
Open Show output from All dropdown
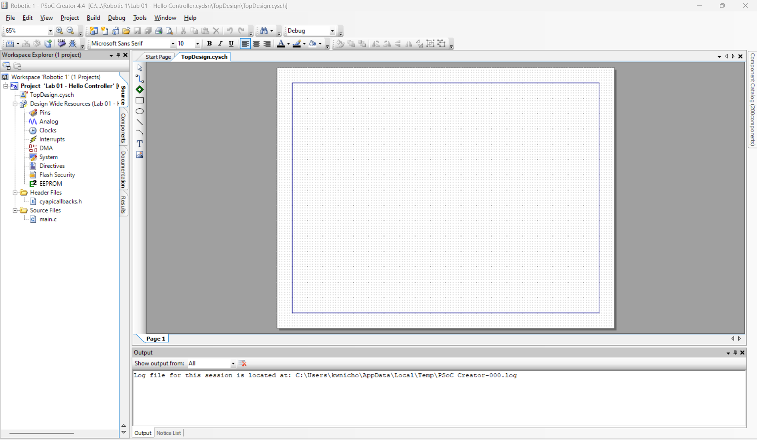coord(233,363)
